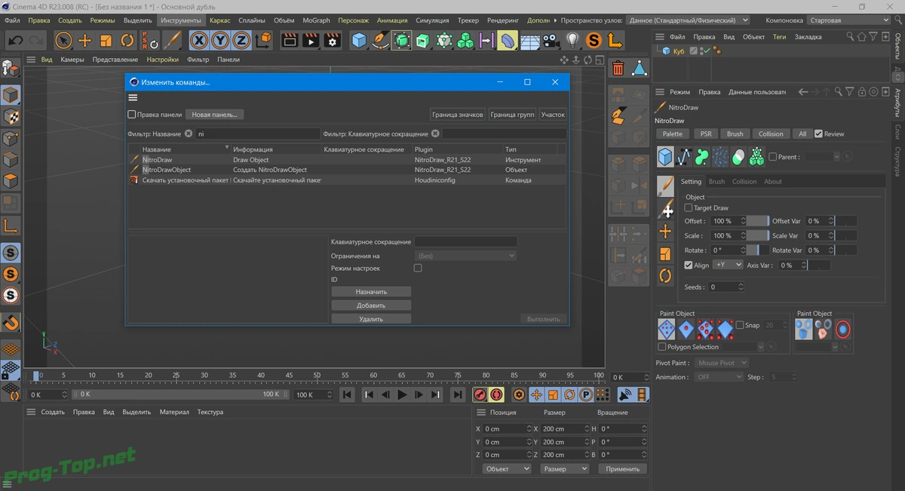
Task: Click the Назначить button
Action: (371, 291)
